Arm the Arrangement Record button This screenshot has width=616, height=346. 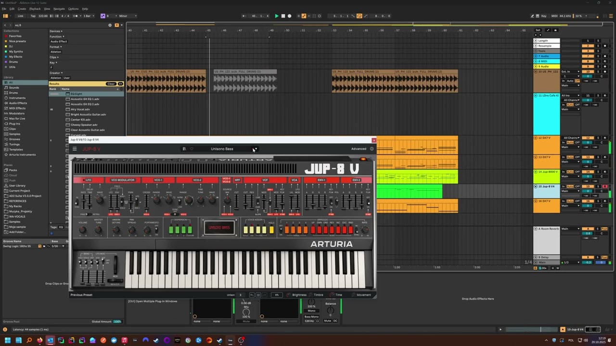click(289, 16)
